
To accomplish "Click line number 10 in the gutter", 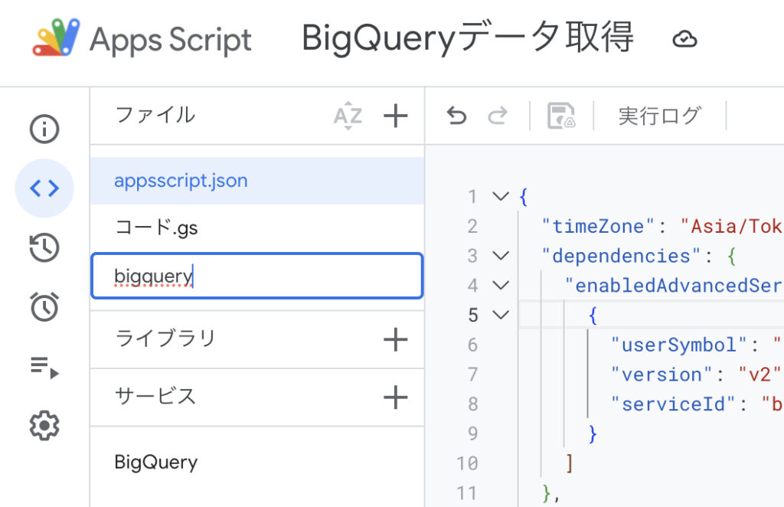I will [467, 463].
